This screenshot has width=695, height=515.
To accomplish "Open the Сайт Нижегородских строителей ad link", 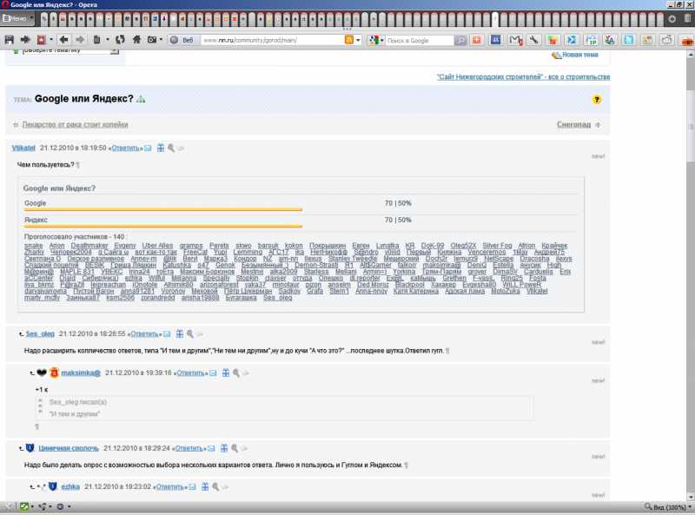I will (524, 76).
